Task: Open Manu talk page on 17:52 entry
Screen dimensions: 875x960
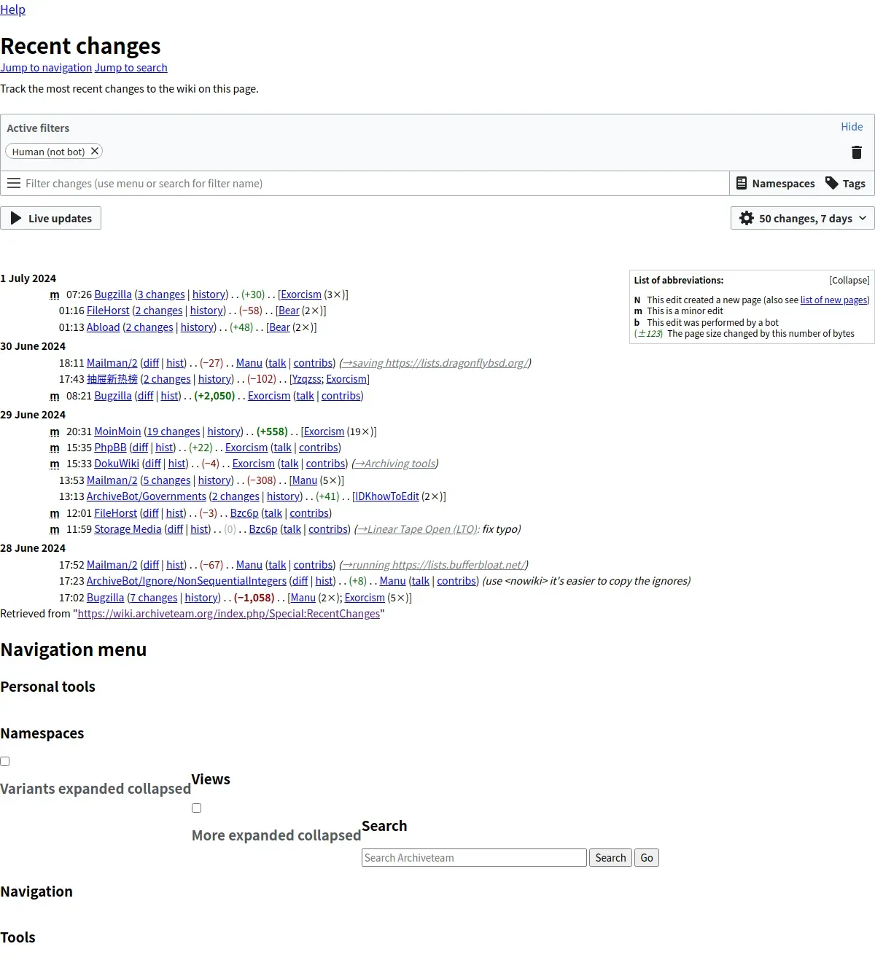Action: [x=277, y=565]
